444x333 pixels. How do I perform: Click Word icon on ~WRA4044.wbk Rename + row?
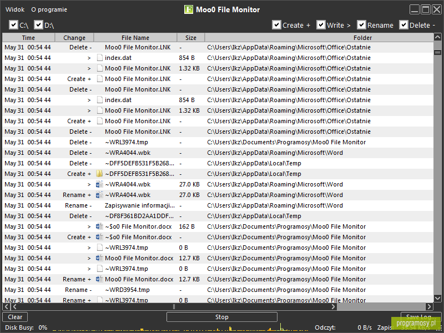click(99, 195)
